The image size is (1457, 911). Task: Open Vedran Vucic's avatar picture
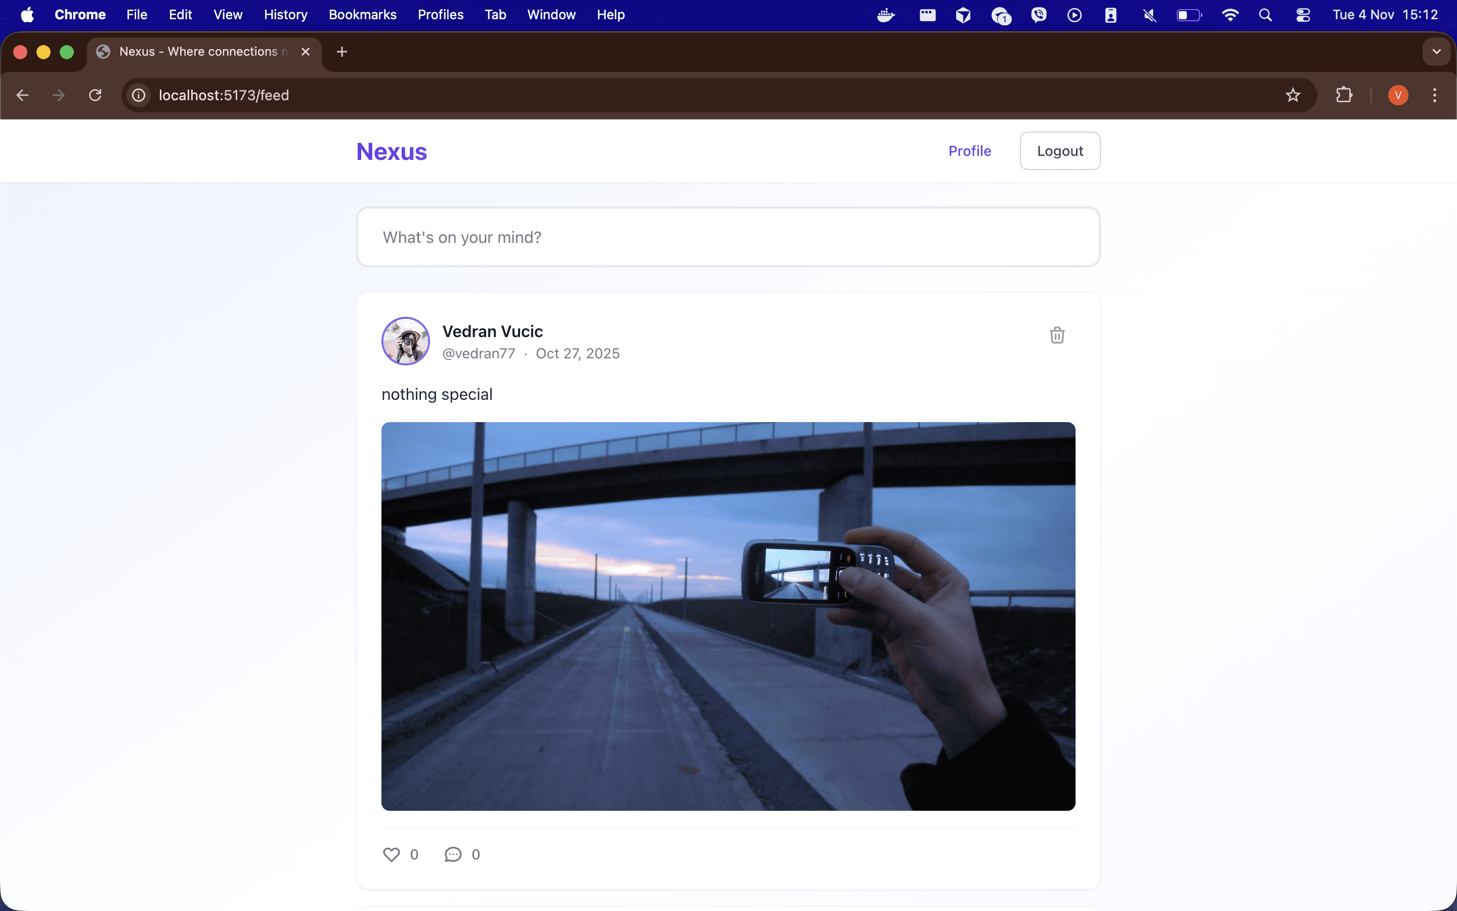click(406, 341)
